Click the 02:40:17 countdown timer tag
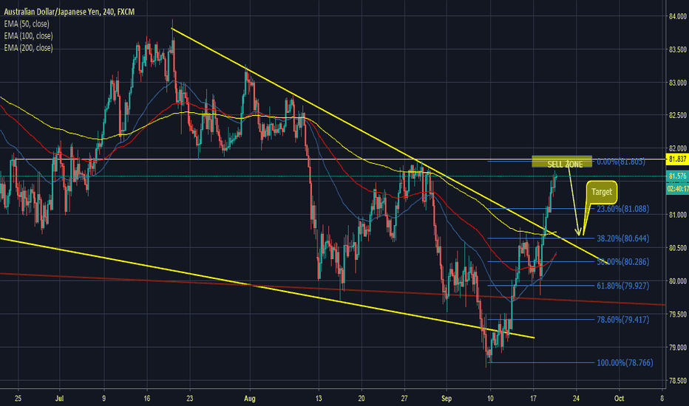689x406 pixels. tap(677, 189)
